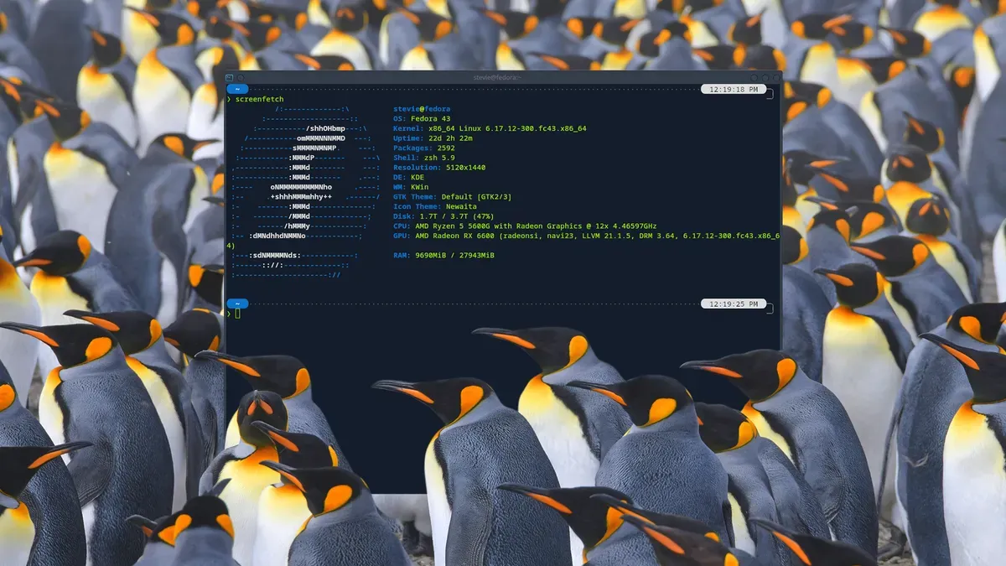Click the blue tilde directory badge above screenfetch output
This screenshot has width=1006, height=566.
click(x=237, y=88)
